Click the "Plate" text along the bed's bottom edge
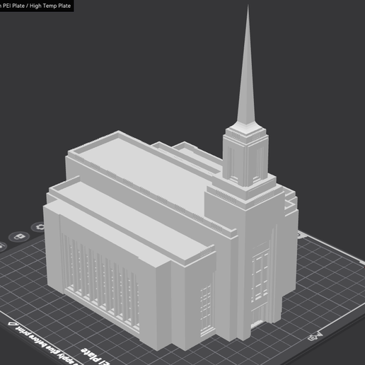Viewport: 365px width, 365px height. [x=91, y=356]
